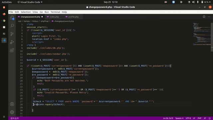
Task: Open the Terminal menu
Action: (x=55, y=12)
